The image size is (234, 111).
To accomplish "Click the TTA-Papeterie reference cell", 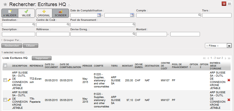I will [35, 100].
